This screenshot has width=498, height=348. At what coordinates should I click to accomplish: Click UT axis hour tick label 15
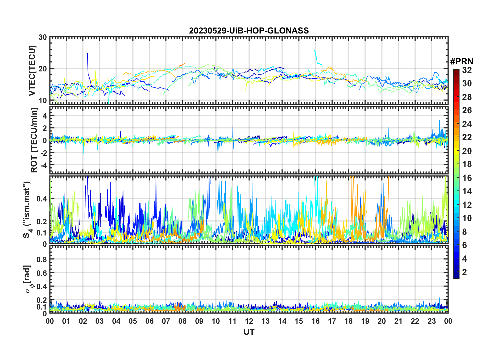299,321
